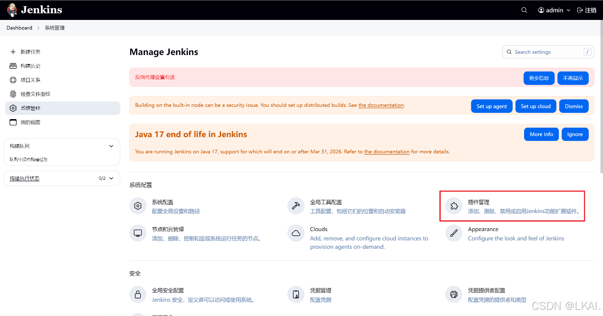
Task: Click the 构建历史 sidebar icon
Action: point(13,66)
